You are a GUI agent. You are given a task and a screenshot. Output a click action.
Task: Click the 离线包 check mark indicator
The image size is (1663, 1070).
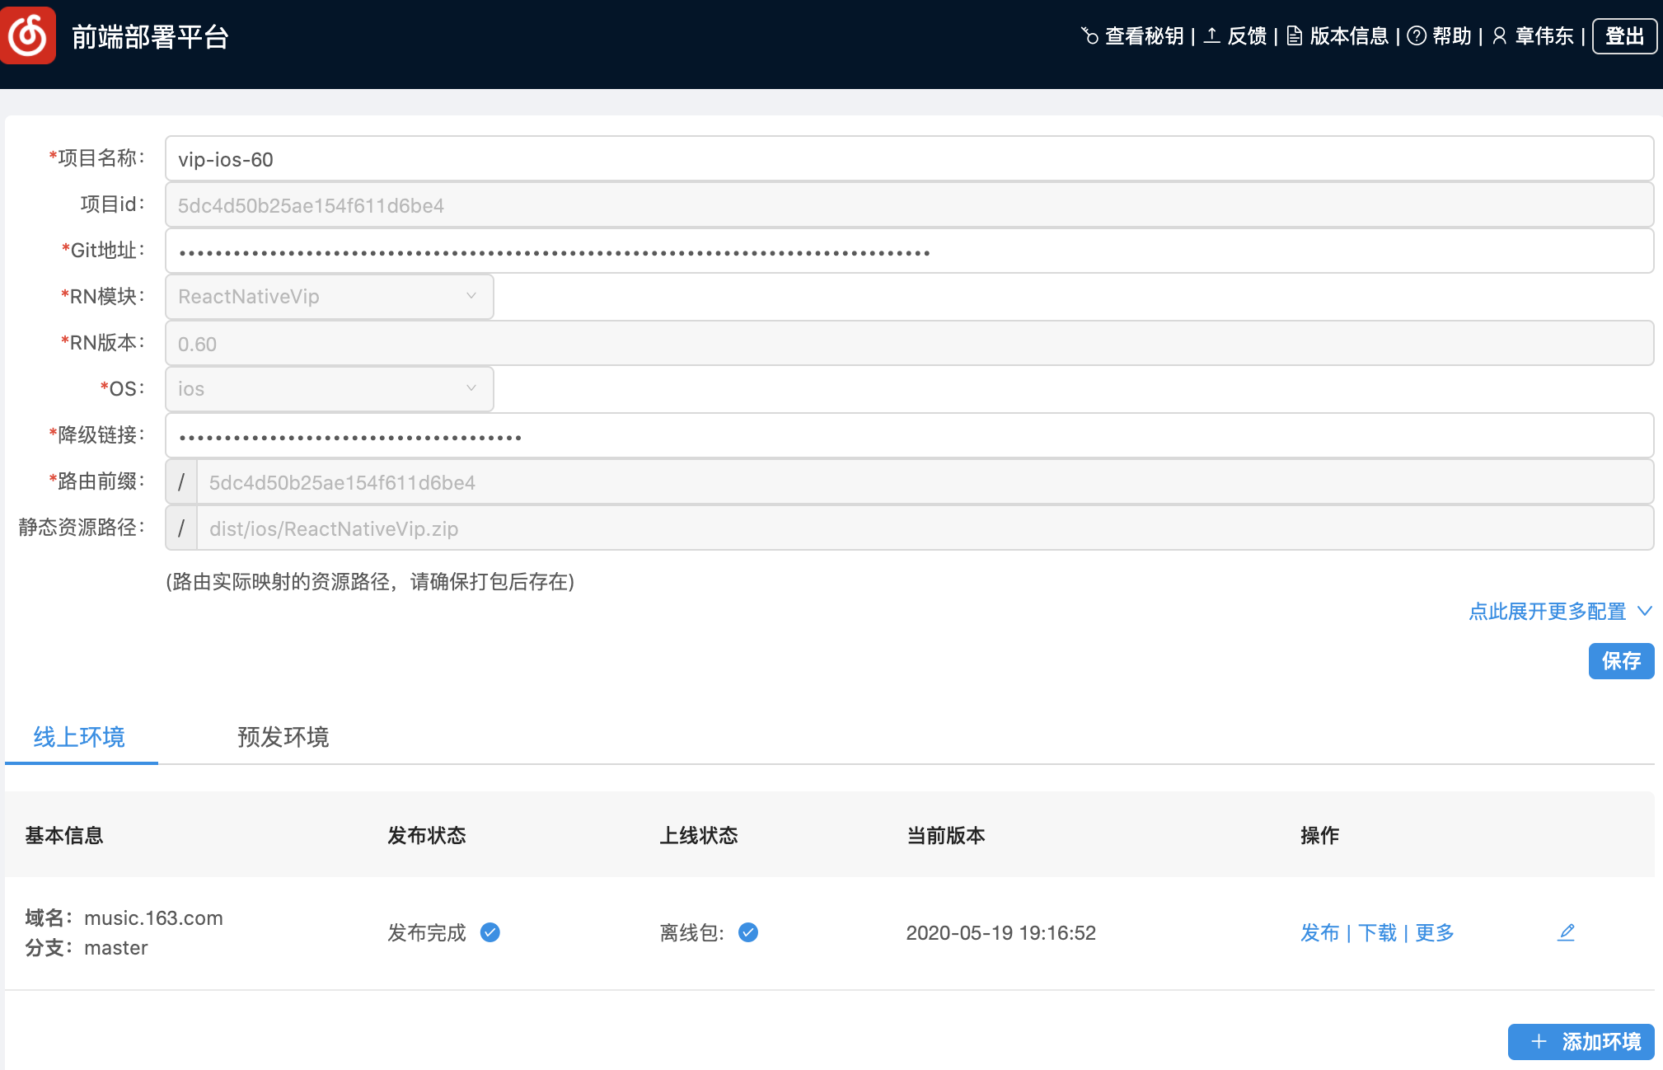[748, 932]
